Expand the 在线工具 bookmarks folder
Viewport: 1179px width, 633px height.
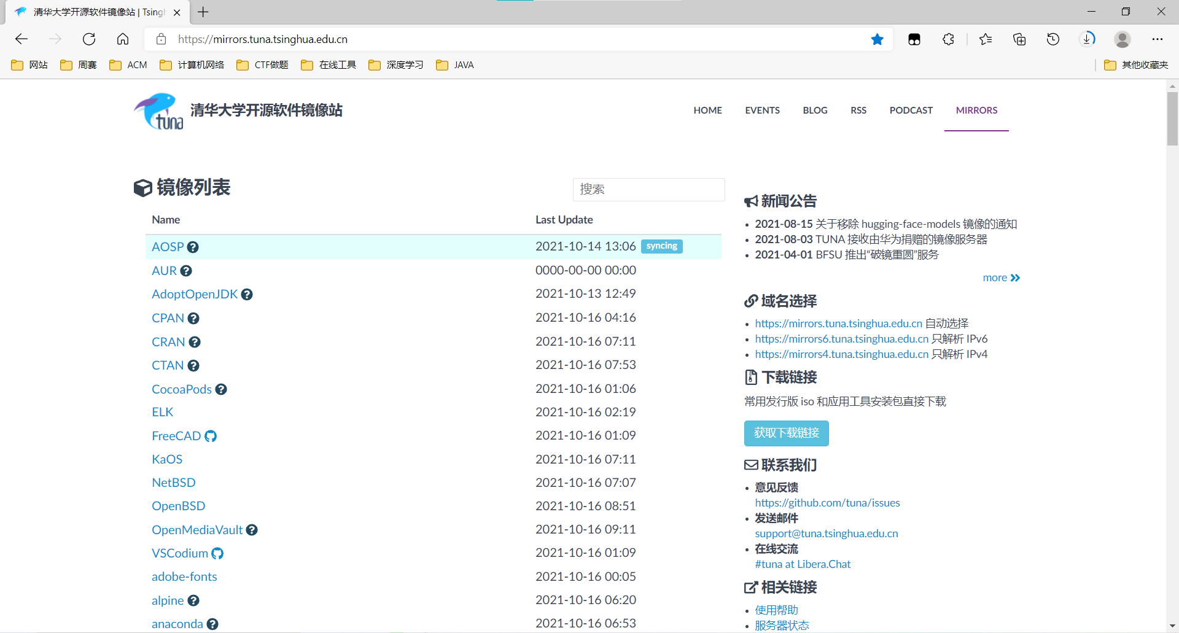(329, 65)
